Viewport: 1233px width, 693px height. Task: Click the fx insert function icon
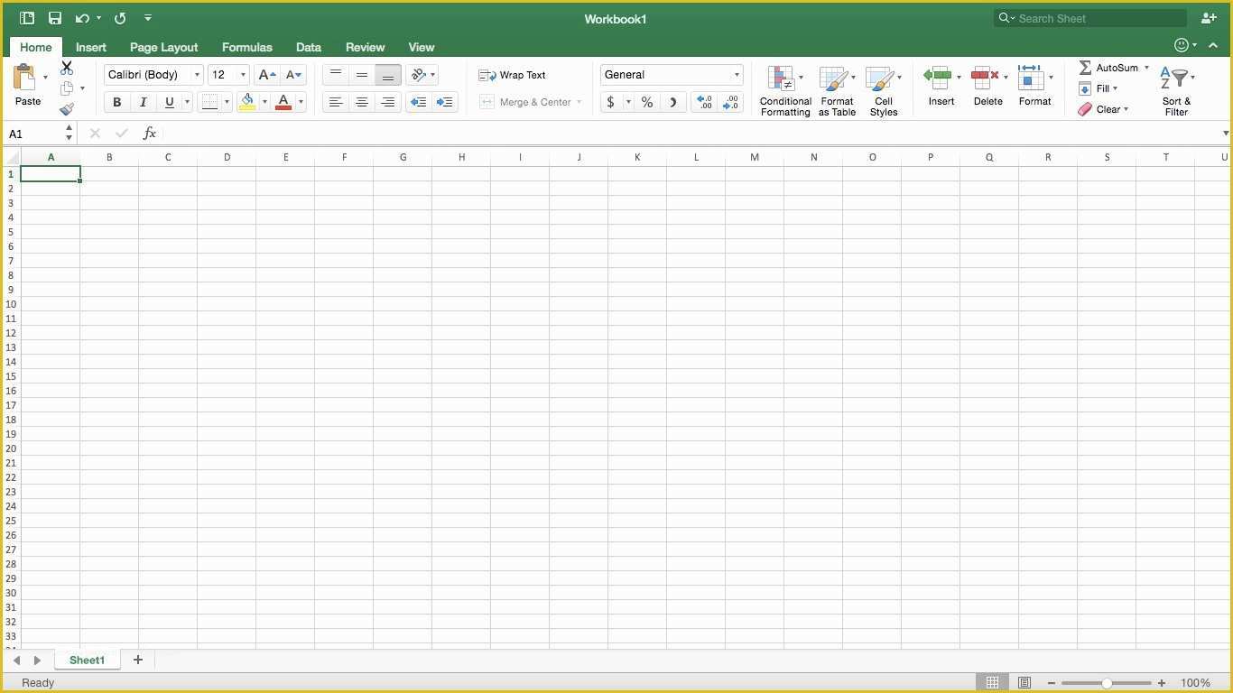pyautogui.click(x=150, y=134)
